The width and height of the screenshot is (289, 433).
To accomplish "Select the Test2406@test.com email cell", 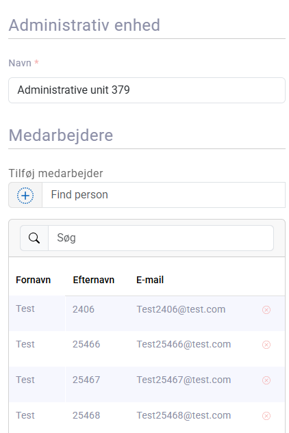I will 181,309.
